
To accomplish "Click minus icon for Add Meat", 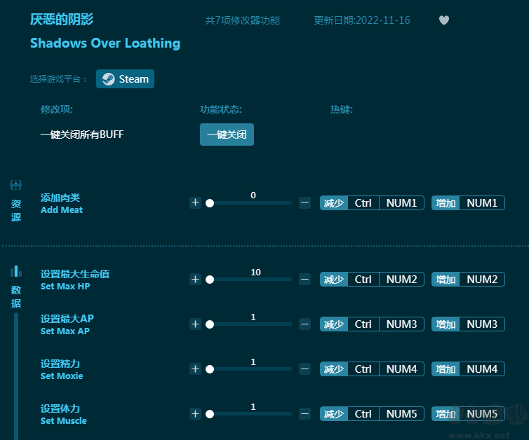I will click(x=304, y=202).
